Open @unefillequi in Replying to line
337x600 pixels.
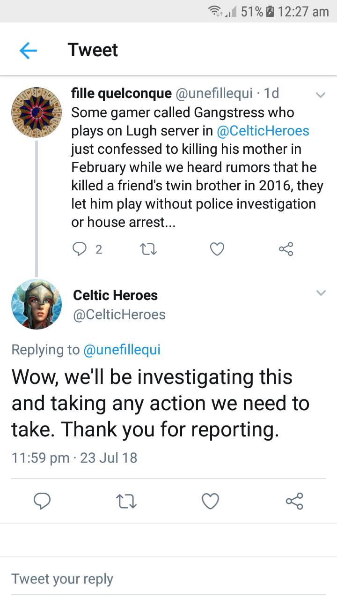pyautogui.click(x=122, y=350)
